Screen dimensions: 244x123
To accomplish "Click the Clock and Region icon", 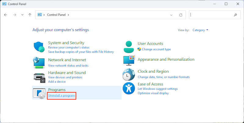I will (x=129, y=74).
